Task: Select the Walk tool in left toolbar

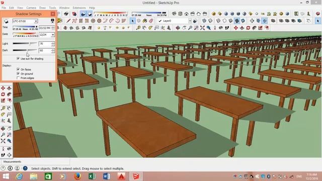Action: pyautogui.click(x=3, y=155)
